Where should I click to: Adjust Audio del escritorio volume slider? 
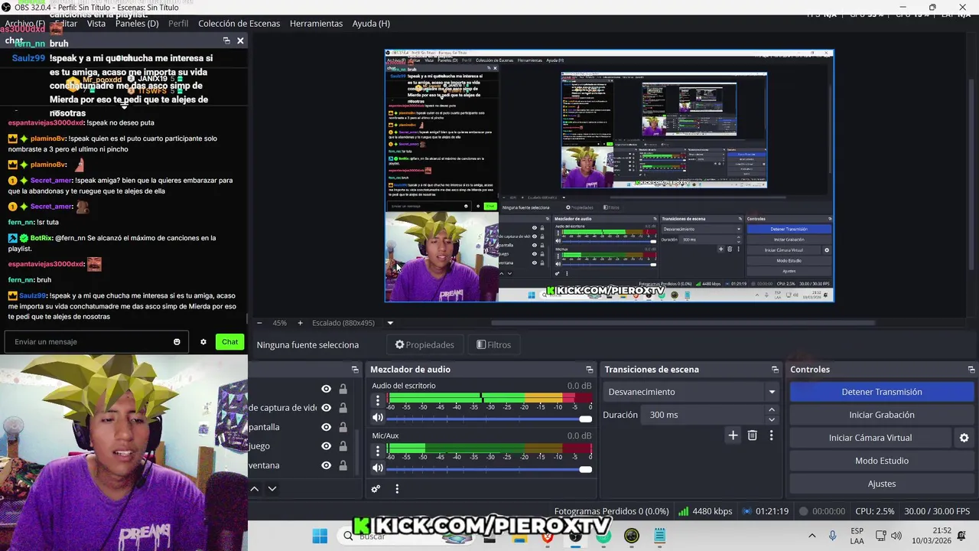[x=489, y=419]
